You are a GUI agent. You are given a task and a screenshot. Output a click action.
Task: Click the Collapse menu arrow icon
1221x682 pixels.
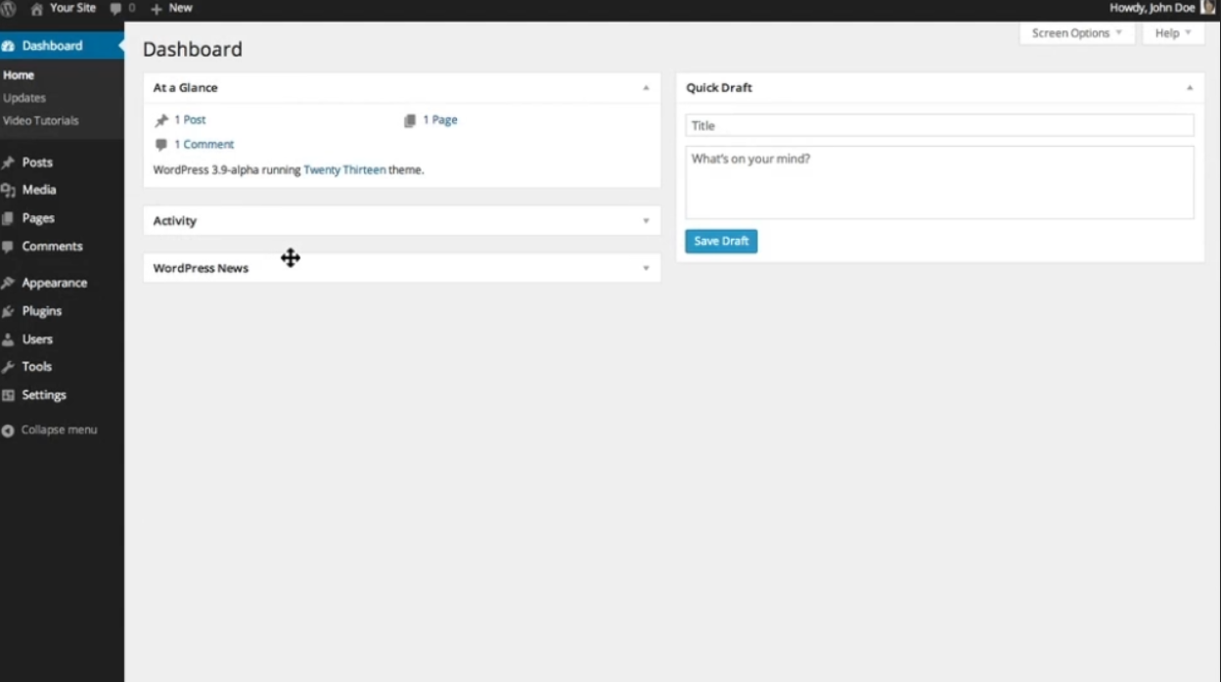8,431
